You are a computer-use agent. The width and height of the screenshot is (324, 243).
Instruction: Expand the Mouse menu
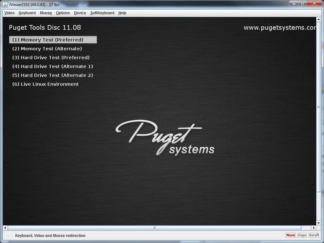46,13
